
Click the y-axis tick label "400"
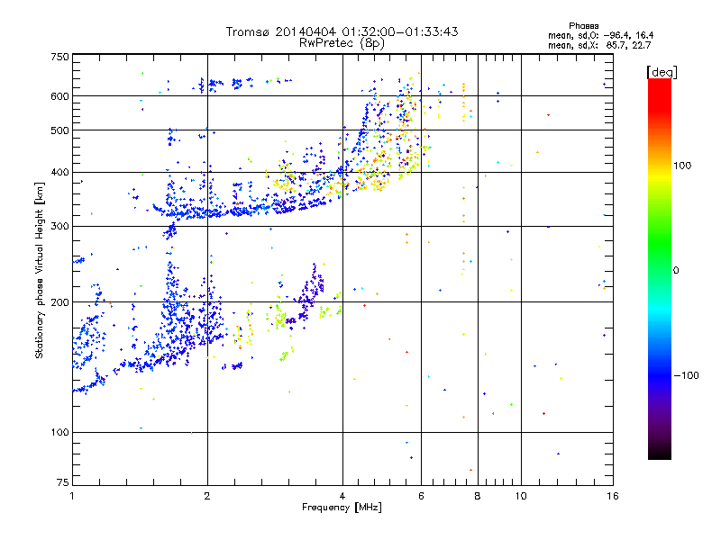pos(59,173)
